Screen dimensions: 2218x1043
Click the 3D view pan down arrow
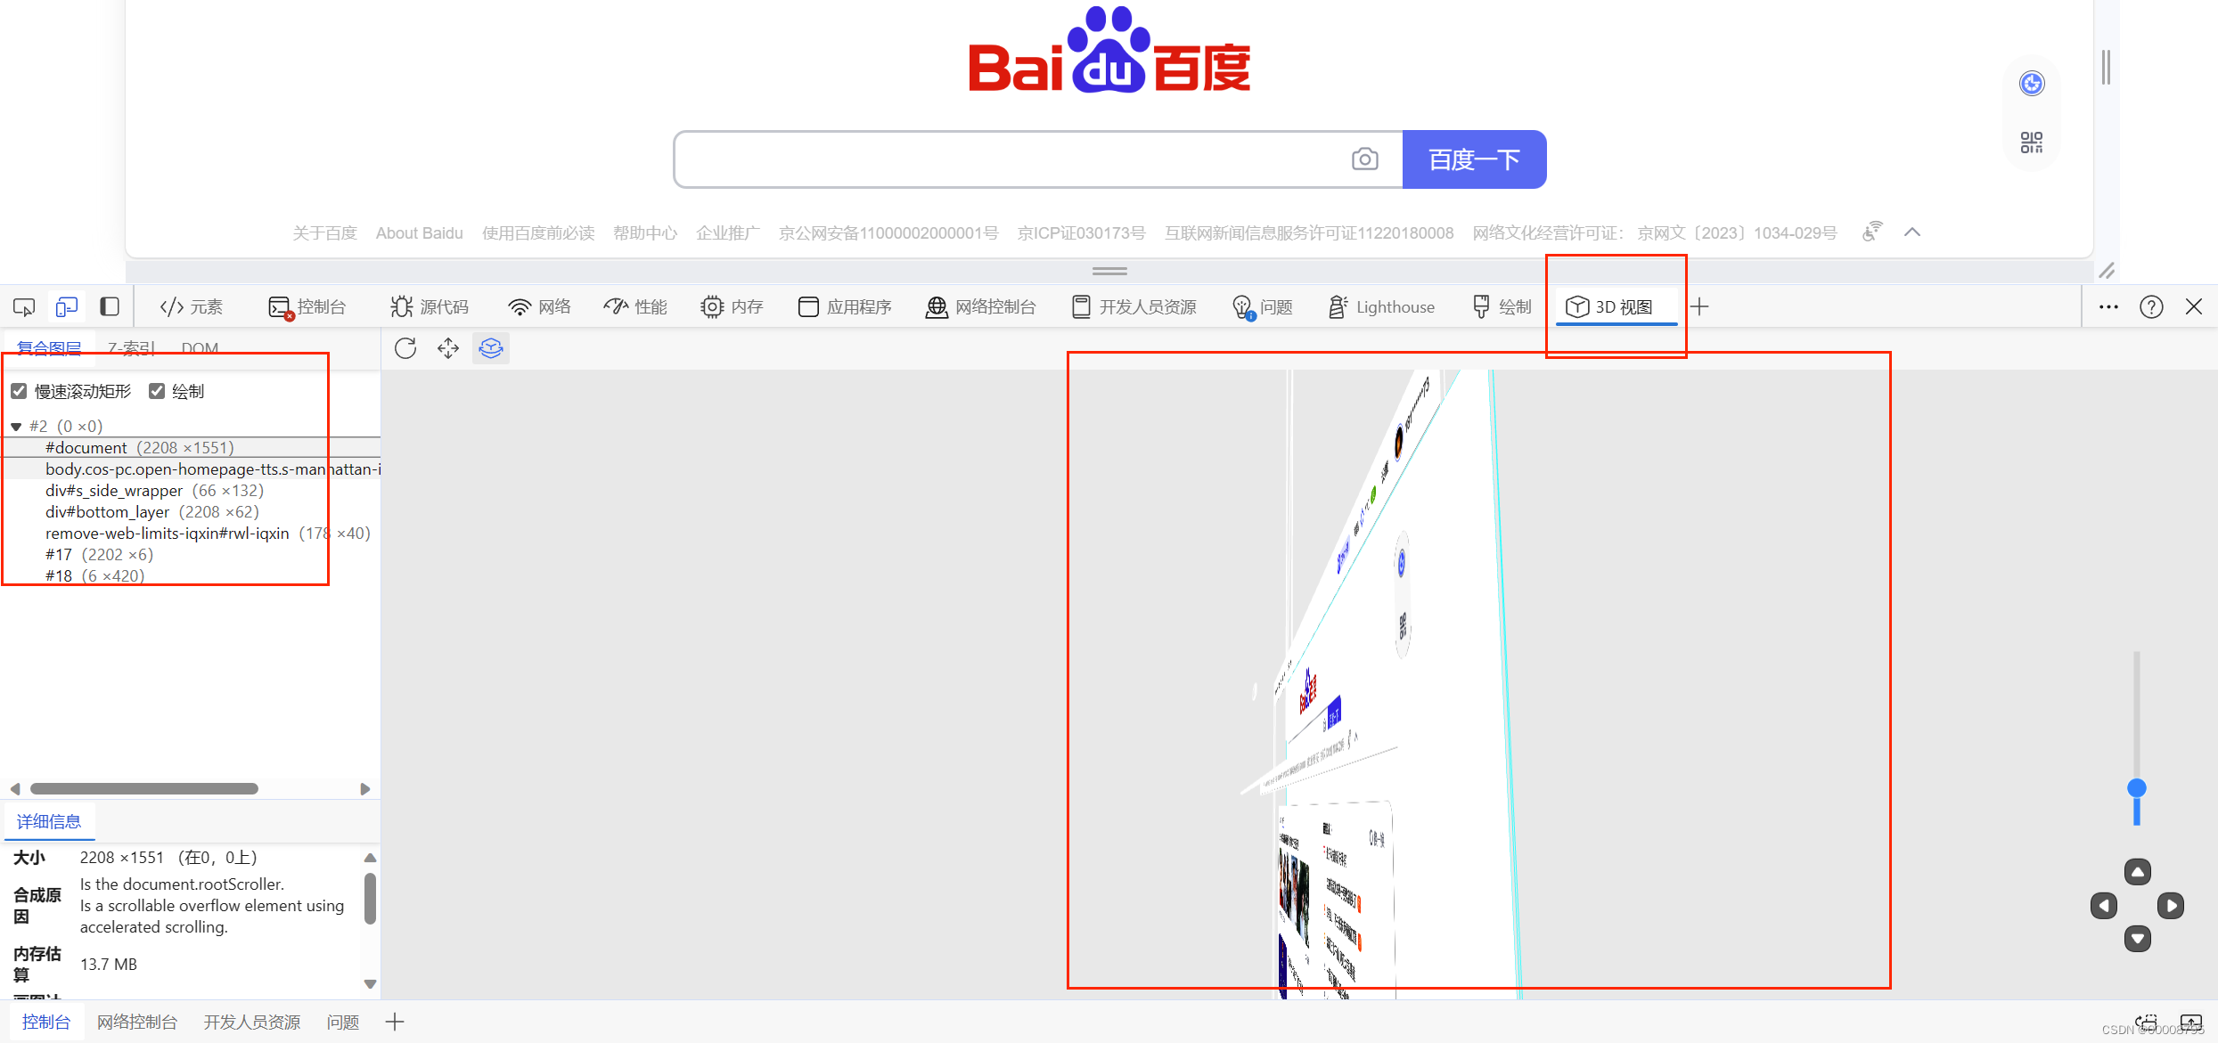click(2138, 939)
